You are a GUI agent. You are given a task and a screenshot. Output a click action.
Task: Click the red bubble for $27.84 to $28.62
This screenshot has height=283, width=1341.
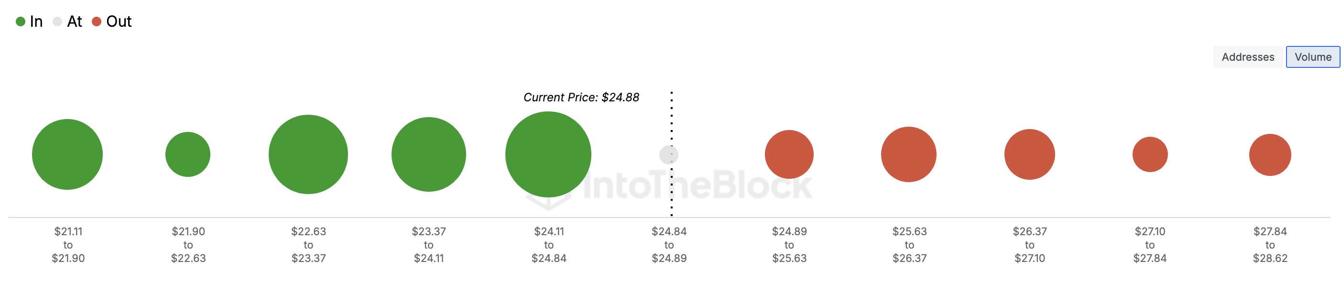[x=1270, y=155]
